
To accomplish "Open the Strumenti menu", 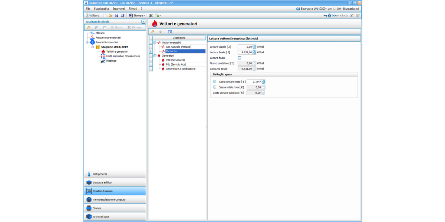I will point(119,9).
